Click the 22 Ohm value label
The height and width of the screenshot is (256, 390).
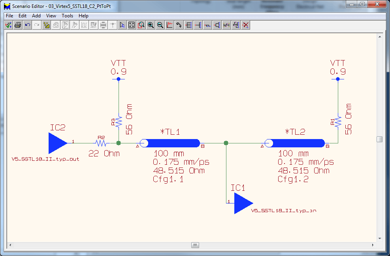coord(104,154)
